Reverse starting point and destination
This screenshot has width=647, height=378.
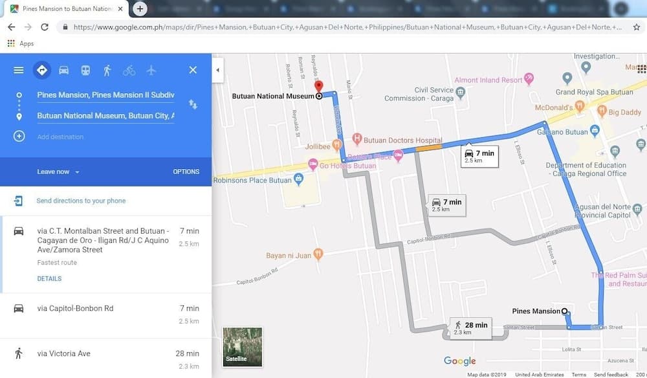193,104
